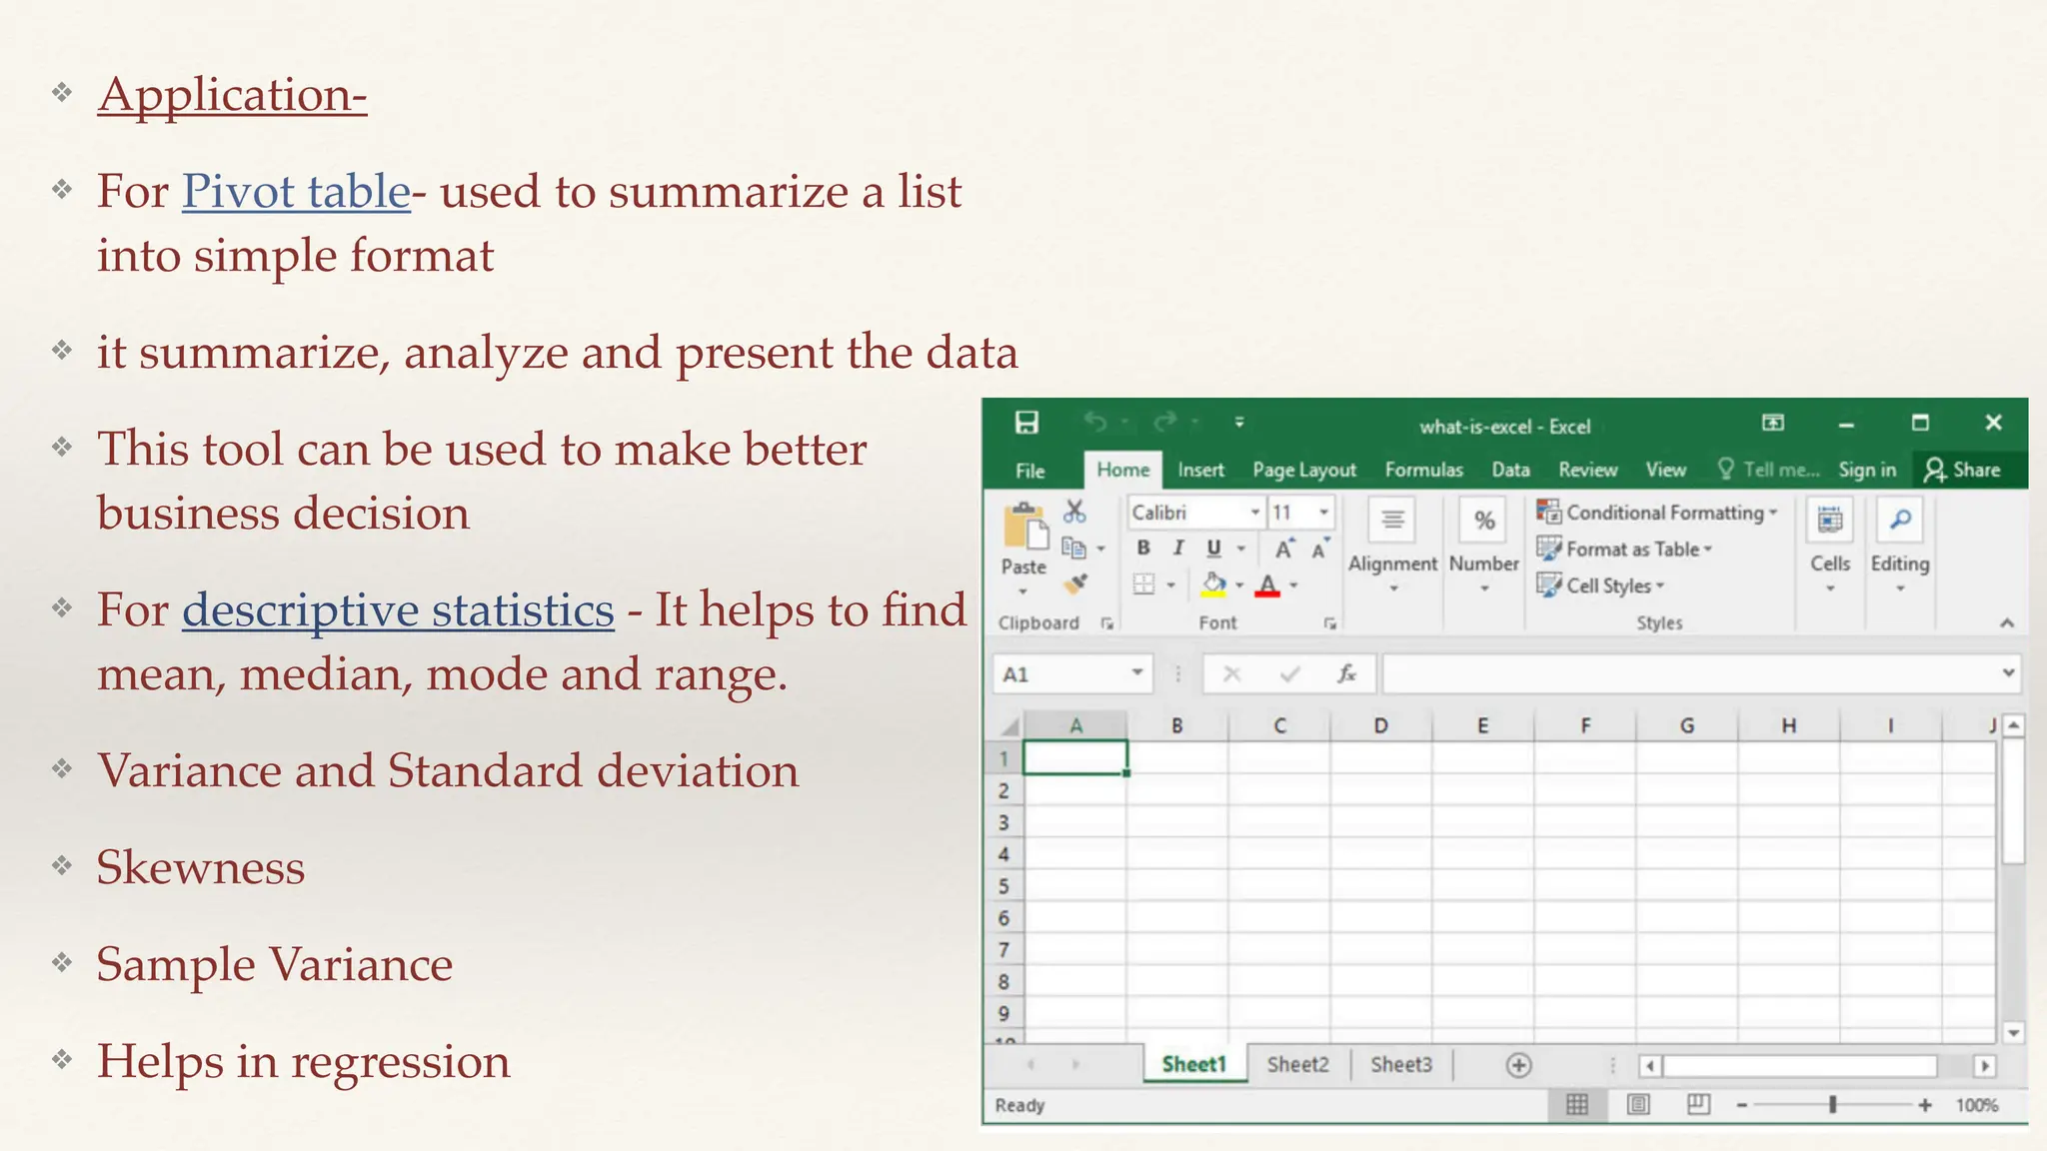Click the Page Layout view icon
The height and width of the screenshot is (1151, 2047).
click(1638, 1105)
